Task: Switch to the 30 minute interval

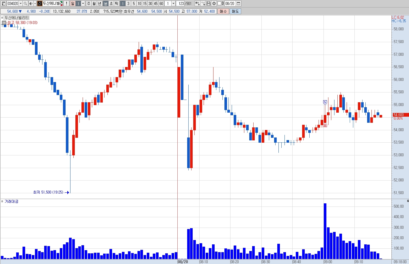Action: click(x=150, y=3)
